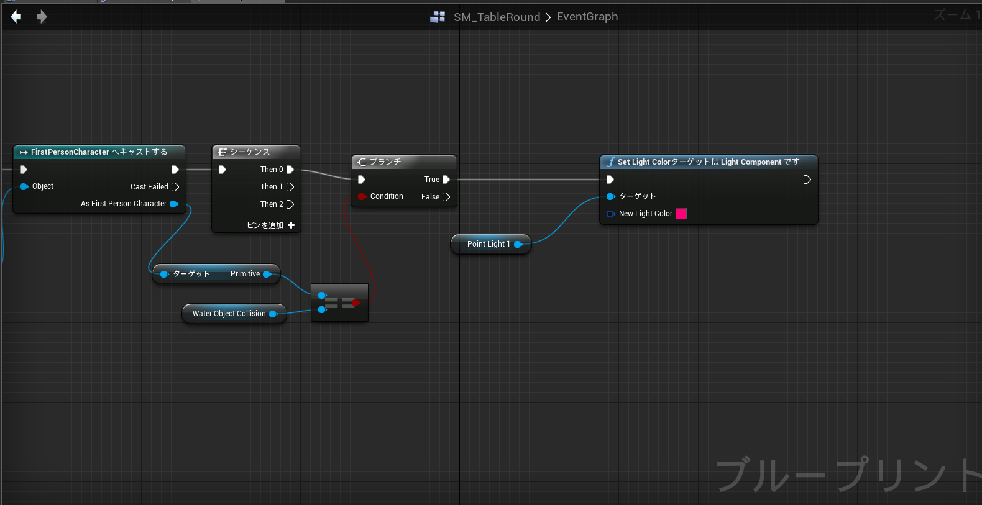Image resolution: width=982 pixels, height=505 pixels.
Task: Click the Object input pin
Action: pyautogui.click(x=24, y=186)
